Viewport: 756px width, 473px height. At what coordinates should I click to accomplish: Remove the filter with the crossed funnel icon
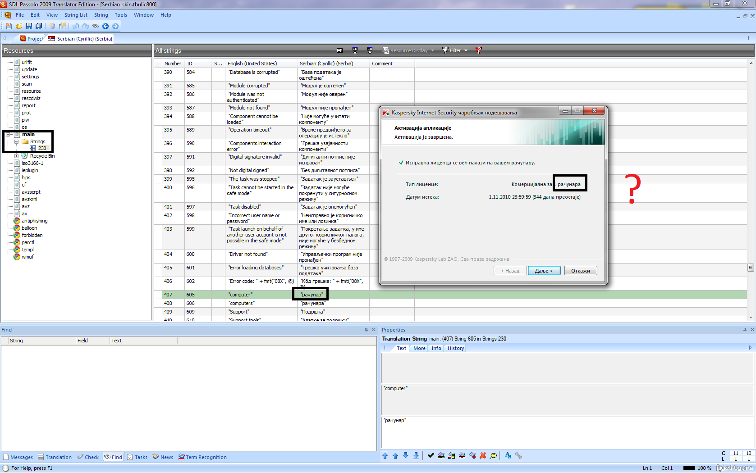479,50
